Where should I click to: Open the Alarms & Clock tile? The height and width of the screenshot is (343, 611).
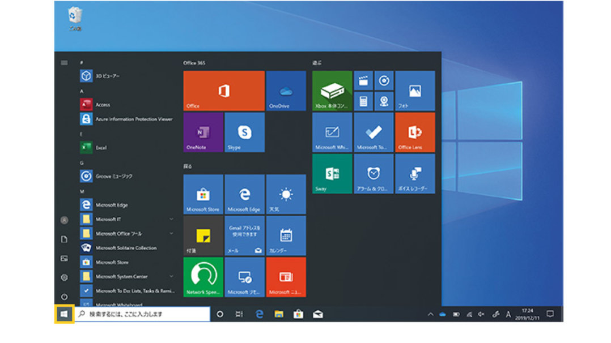[374, 174]
